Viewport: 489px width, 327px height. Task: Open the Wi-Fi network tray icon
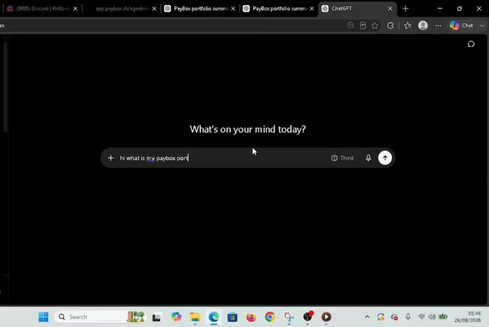click(x=421, y=317)
